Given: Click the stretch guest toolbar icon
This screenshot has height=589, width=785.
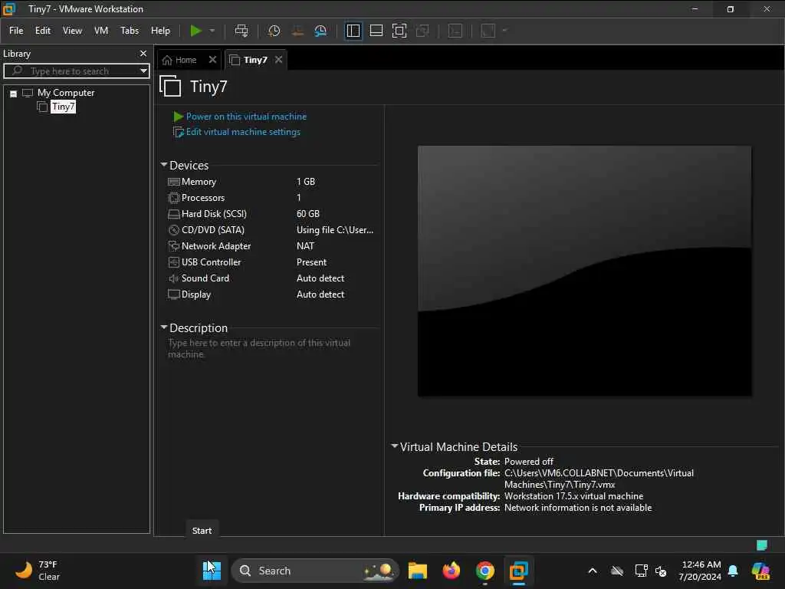Looking at the screenshot, I should pyautogui.click(x=488, y=31).
